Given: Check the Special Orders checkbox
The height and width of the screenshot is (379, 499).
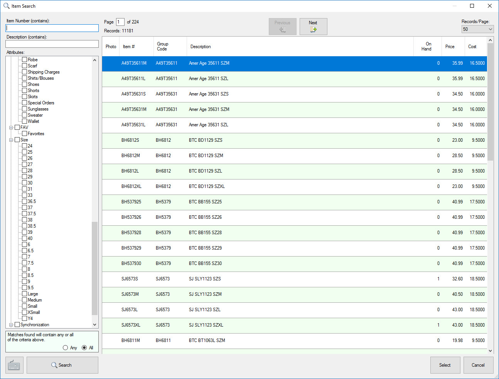Looking at the screenshot, I should (24, 103).
